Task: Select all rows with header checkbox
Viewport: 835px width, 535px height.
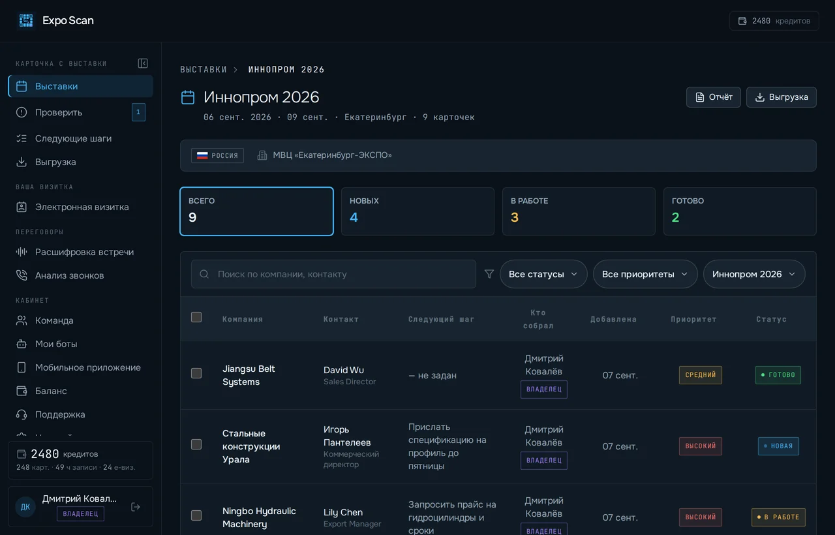Action: click(196, 317)
